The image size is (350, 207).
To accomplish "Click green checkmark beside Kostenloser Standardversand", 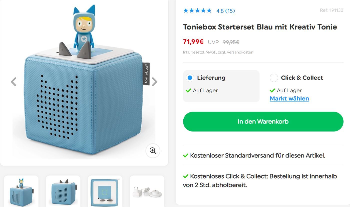I will (186, 155).
